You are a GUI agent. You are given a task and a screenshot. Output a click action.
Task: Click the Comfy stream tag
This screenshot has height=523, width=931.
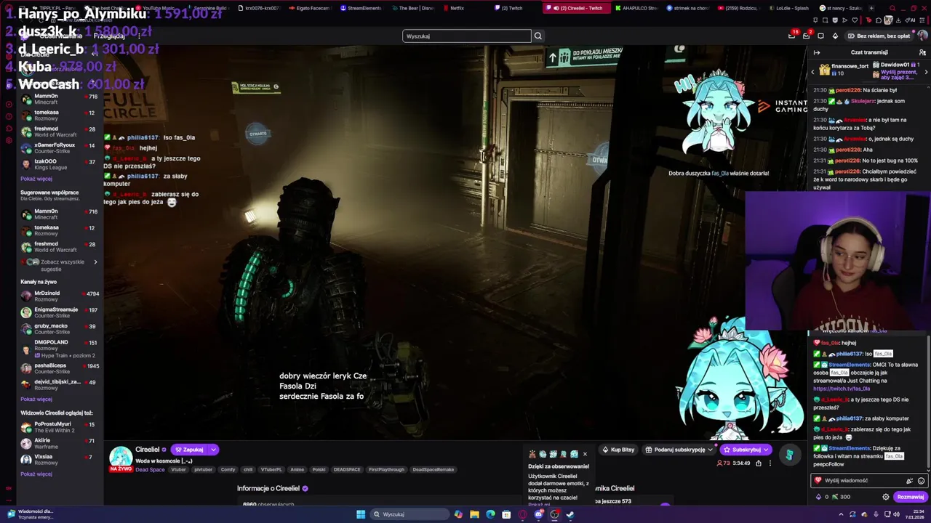[x=228, y=470]
